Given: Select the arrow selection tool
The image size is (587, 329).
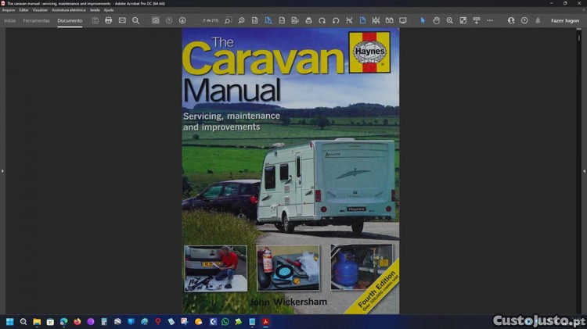Looking at the screenshot, I should [423, 20].
